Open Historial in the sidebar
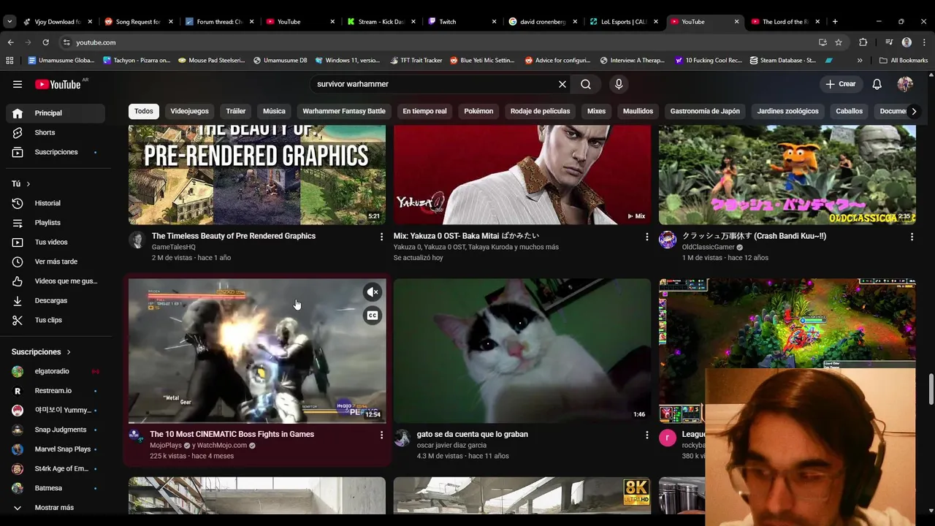The width and height of the screenshot is (935, 526). (56, 203)
